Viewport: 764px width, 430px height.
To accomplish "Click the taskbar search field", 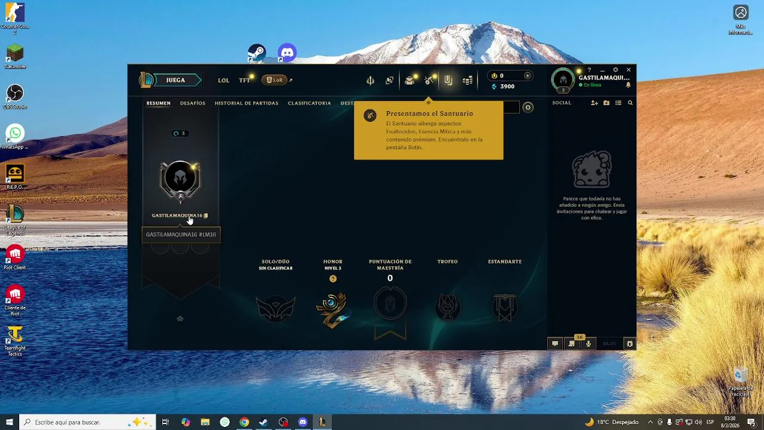I will [87, 422].
